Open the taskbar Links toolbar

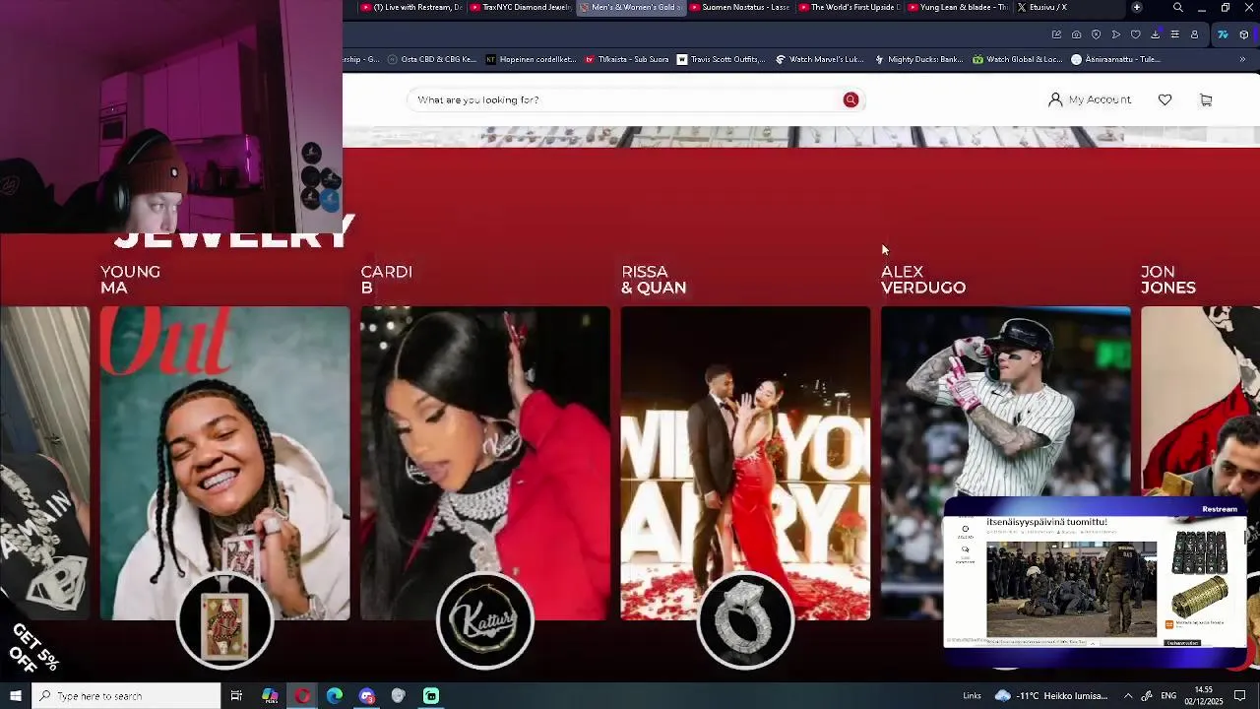pyautogui.click(x=972, y=696)
